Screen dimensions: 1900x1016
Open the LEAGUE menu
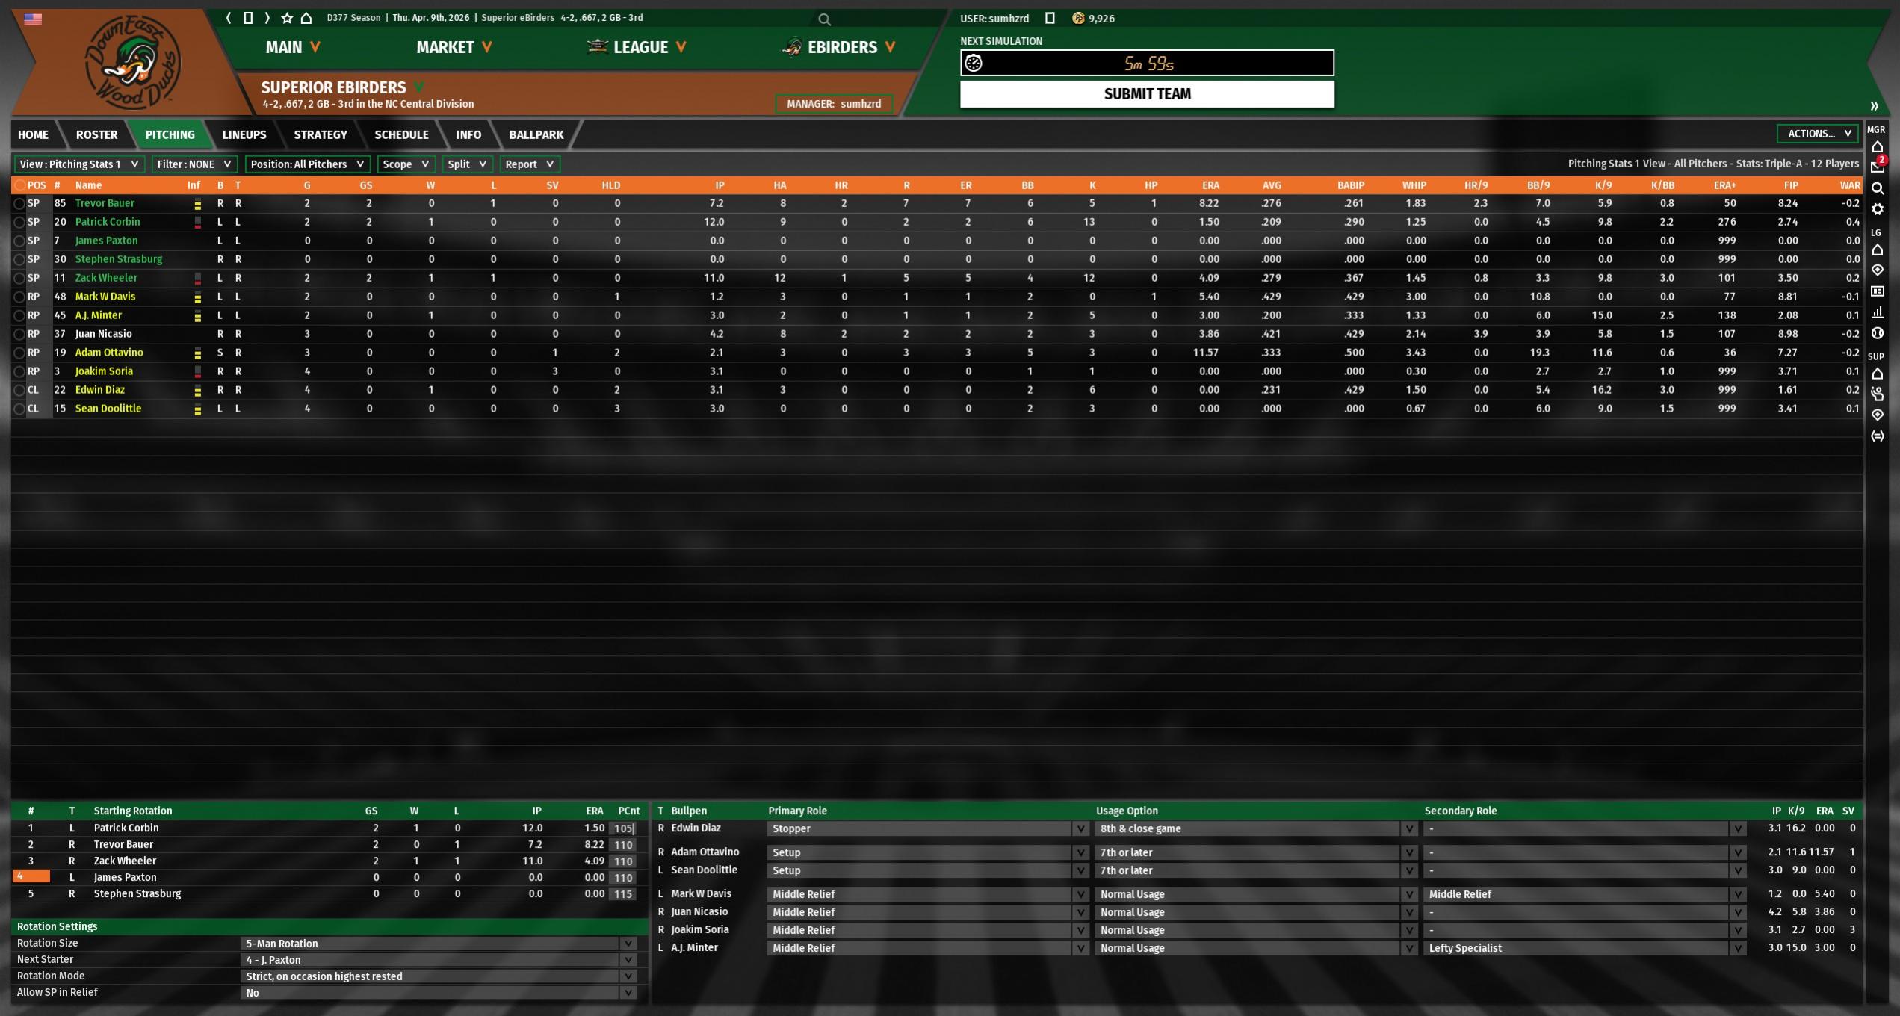(x=640, y=48)
